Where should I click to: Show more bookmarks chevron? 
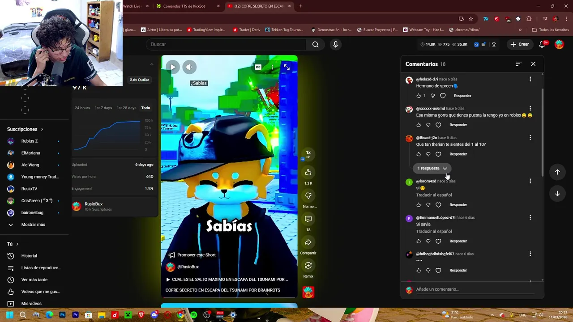point(520,30)
